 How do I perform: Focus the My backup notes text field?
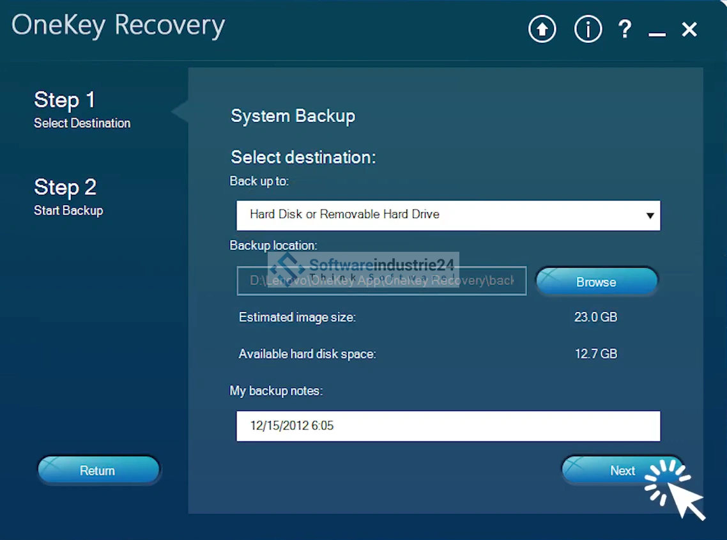[x=447, y=426]
